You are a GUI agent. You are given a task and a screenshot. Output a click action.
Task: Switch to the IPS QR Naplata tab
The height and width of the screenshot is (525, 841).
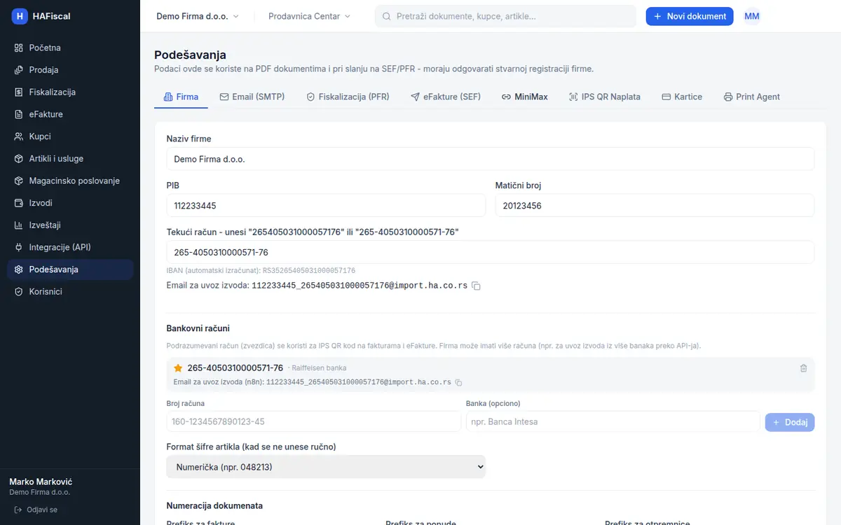pyautogui.click(x=605, y=97)
